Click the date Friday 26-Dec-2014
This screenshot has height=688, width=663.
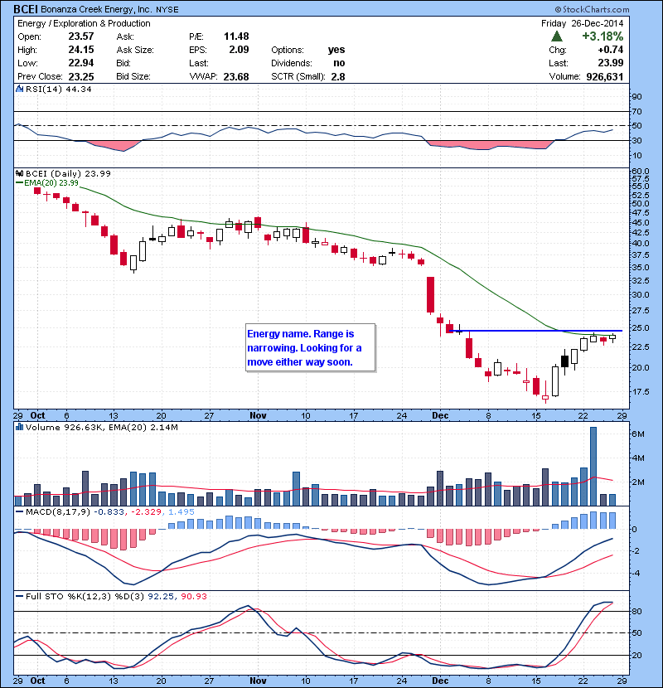582,23
